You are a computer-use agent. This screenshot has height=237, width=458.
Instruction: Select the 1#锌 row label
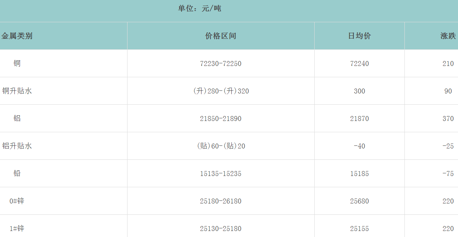coord(17,229)
